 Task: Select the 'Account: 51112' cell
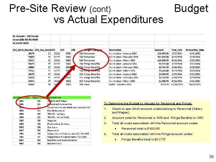point(21,43)
